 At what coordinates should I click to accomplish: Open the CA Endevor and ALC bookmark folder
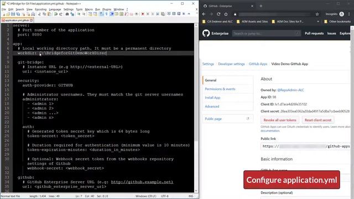click(x=217, y=22)
